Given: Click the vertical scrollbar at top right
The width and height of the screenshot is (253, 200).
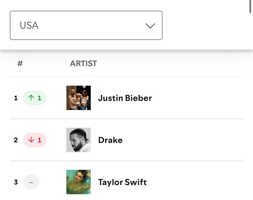Looking at the screenshot, I should 251,6.
